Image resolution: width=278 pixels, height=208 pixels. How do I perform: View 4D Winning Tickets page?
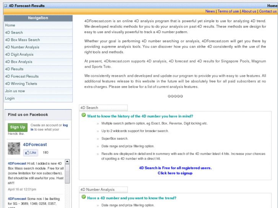click(21, 84)
